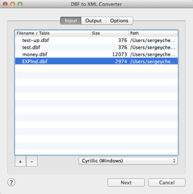Select the test-up.dbf file row
Screen dimensions: 193x194
click(x=96, y=40)
